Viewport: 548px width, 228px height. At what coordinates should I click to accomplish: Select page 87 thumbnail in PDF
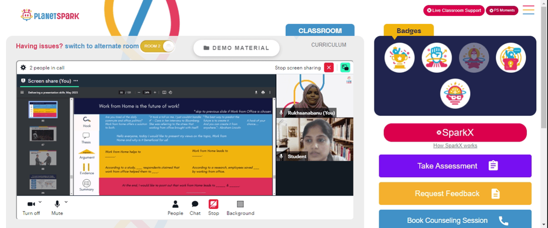click(43, 133)
